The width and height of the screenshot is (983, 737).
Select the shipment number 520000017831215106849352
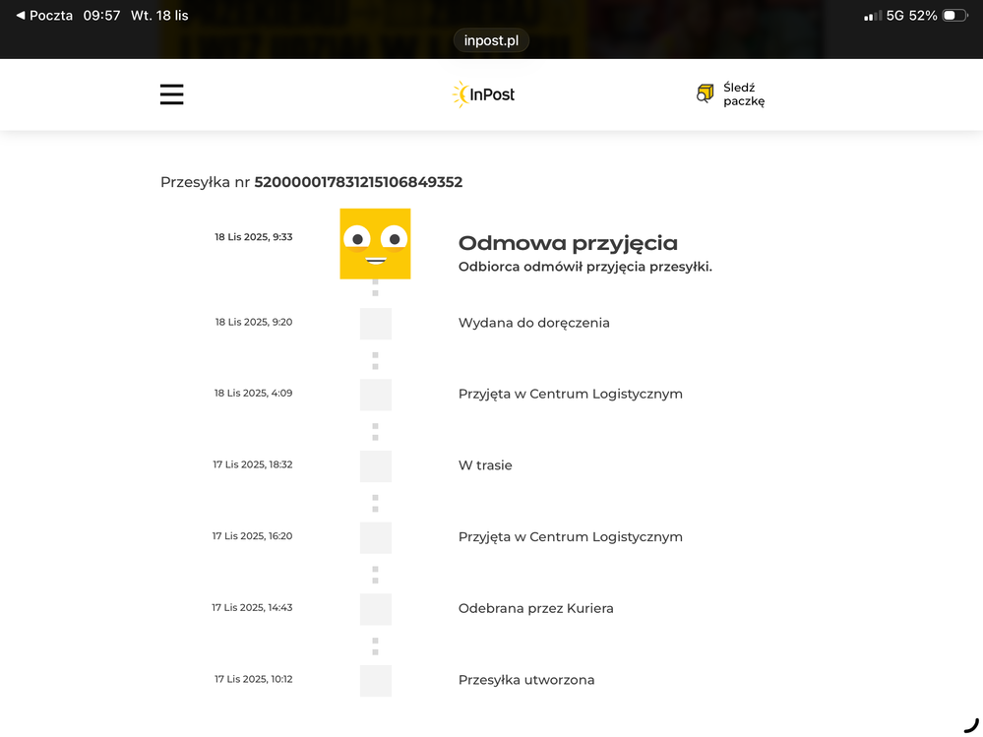(x=358, y=182)
